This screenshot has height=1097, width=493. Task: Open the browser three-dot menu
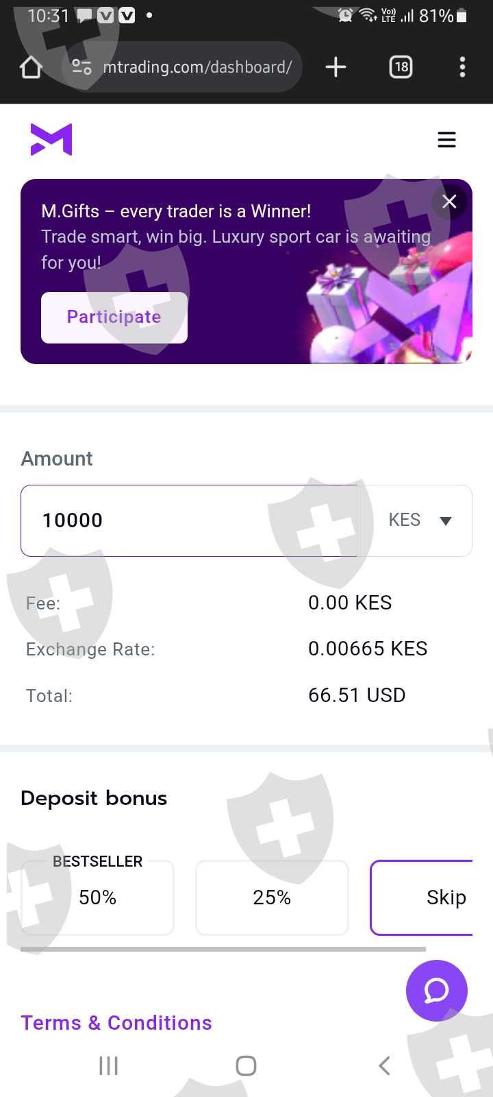point(462,67)
